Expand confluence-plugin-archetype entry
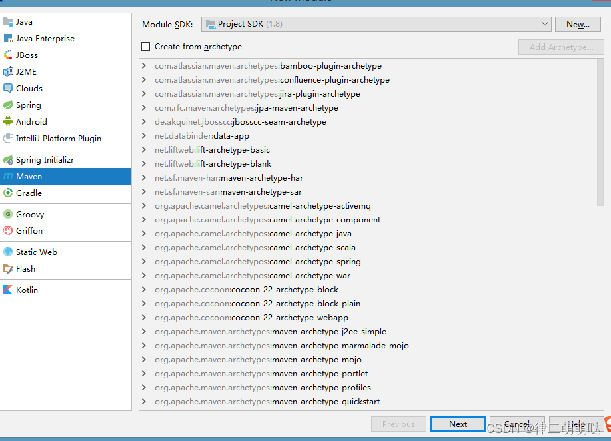Viewport: 611px width, 441px height. [144, 80]
